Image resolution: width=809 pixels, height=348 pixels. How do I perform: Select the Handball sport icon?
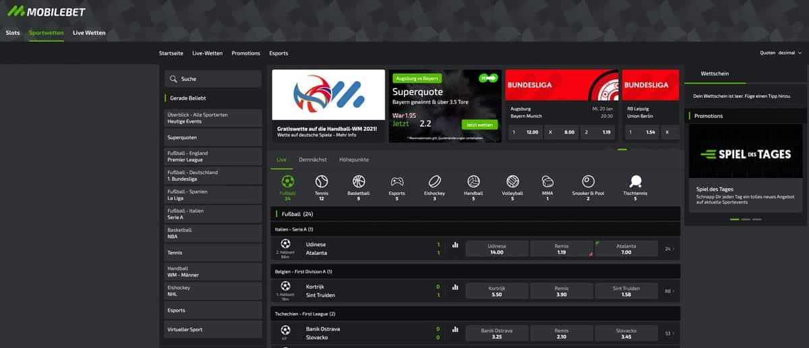pyautogui.click(x=473, y=181)
